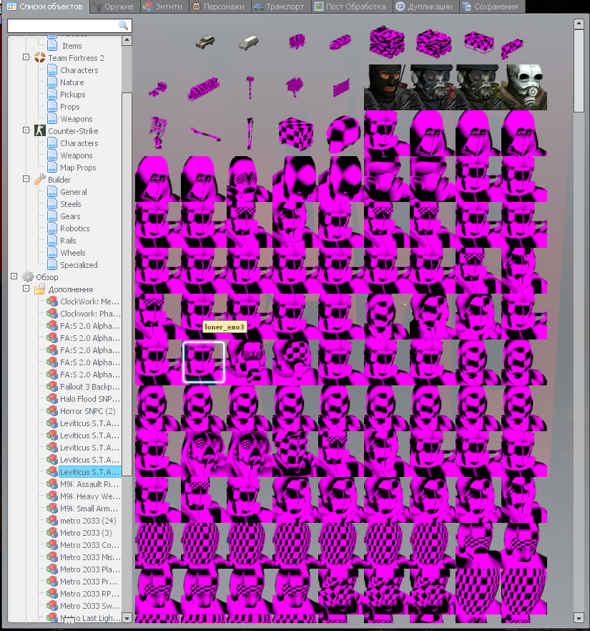Image resolution: width=590 pixels, height=631 pixels.
Task: Open the M9K Small Arm... addon
Action: point(89,509)
